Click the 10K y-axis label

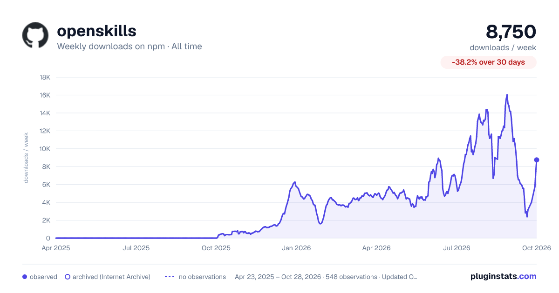[45, 149]
